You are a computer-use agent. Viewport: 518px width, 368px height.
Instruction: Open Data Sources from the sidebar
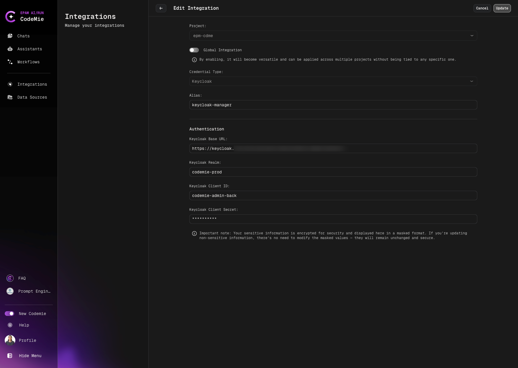pyautogui.click(x=32, y=97)
